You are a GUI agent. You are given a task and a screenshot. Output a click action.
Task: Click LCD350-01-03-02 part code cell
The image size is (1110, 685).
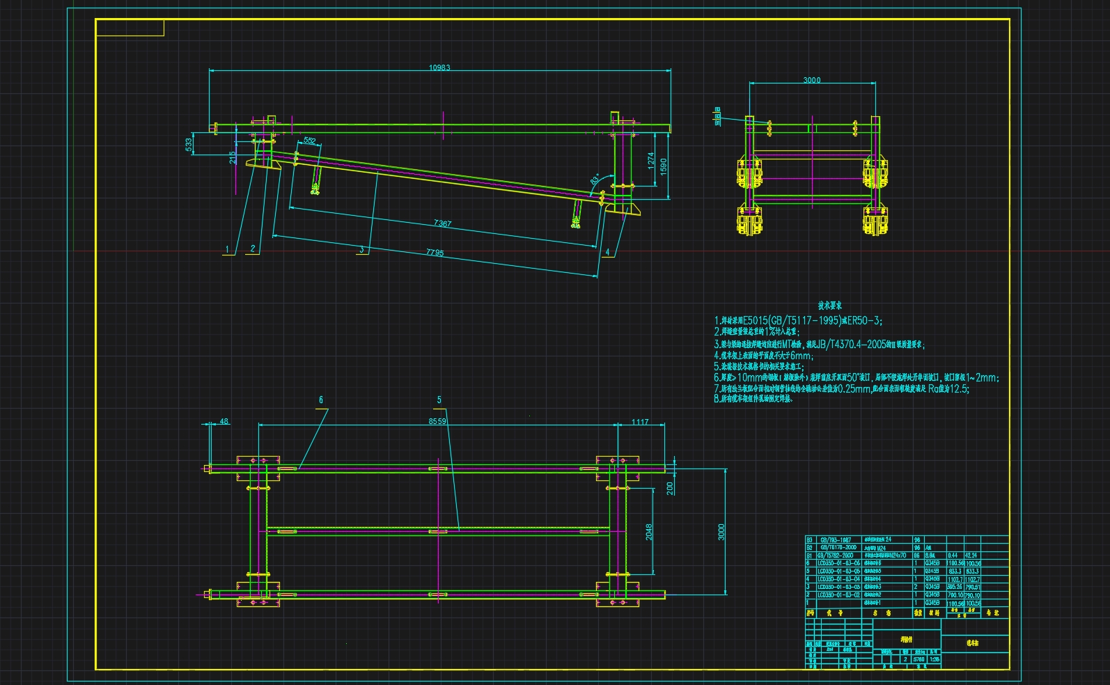click(838, 595)
